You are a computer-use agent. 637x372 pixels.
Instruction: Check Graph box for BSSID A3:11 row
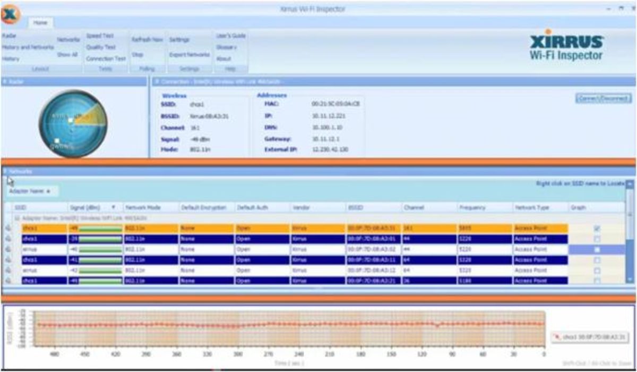click(x=597, y=260)
